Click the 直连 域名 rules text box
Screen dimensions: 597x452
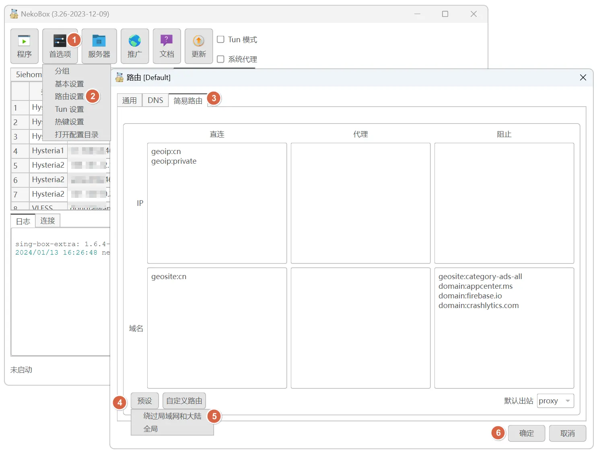coord(217,328)
